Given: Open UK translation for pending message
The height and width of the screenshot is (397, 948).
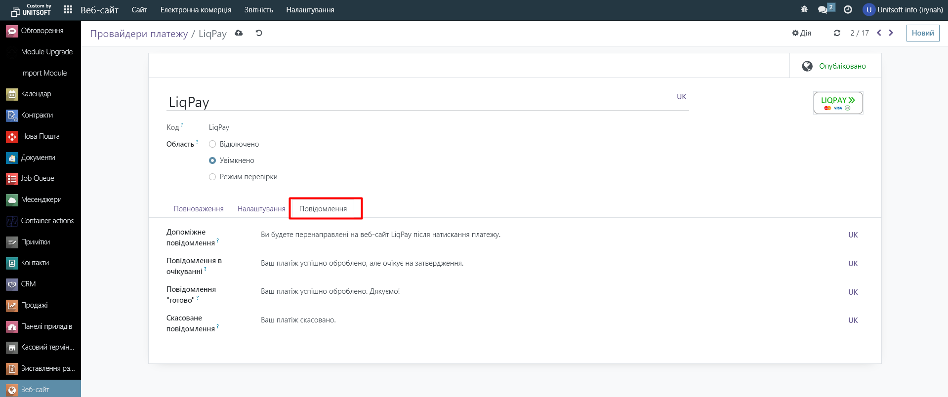Looking at the screenshot, I should 853,264.
